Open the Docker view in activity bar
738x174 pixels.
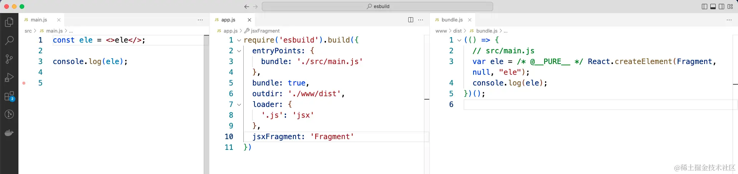pos(9,133)
